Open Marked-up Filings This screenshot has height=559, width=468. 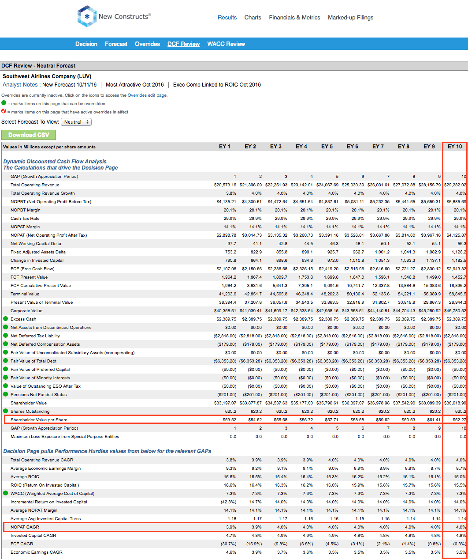click(351, 18)
